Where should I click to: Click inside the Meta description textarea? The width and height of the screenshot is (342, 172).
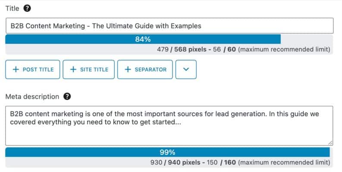tap(169, 126)
